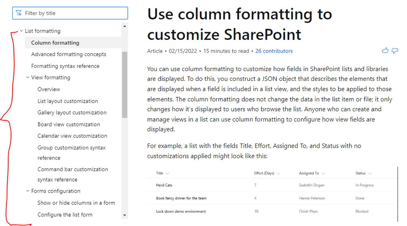Click the thumbs up feedback icon
407x226 pixels.
(x=385, y=50)
